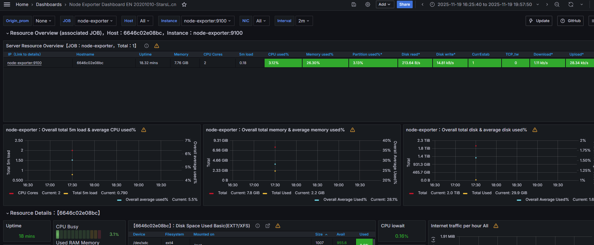Open node-exporter:9100 details link

click(24, 63)
